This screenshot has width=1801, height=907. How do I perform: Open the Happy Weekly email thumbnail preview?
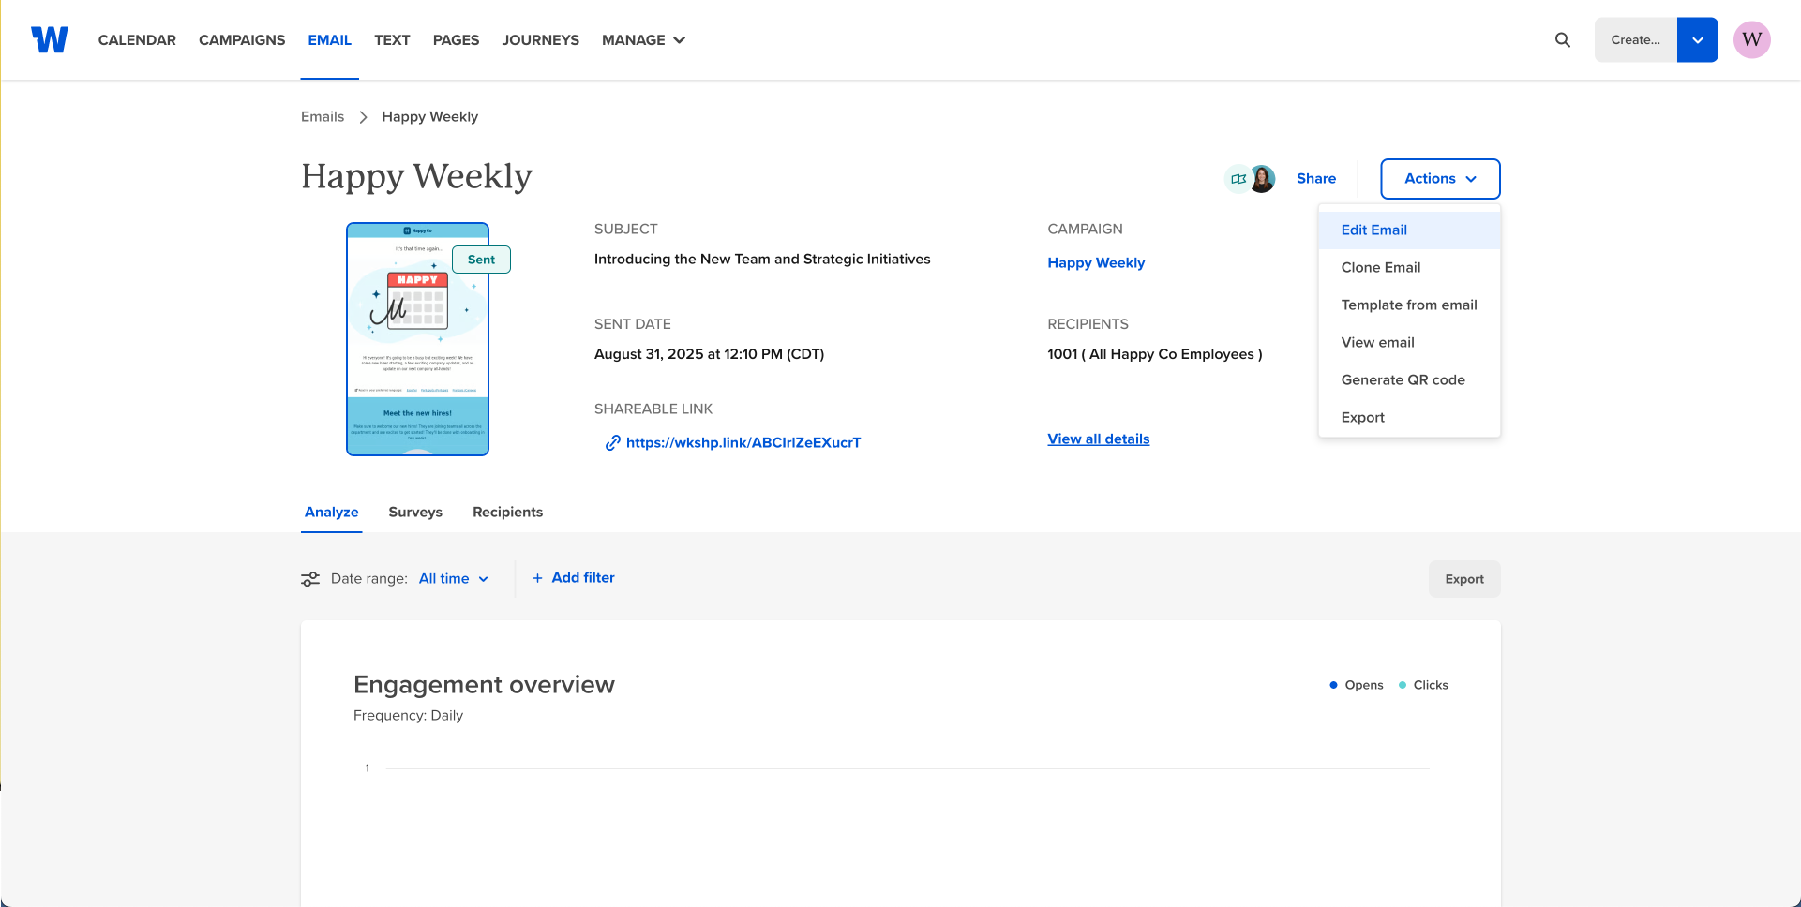coord(417,339)
